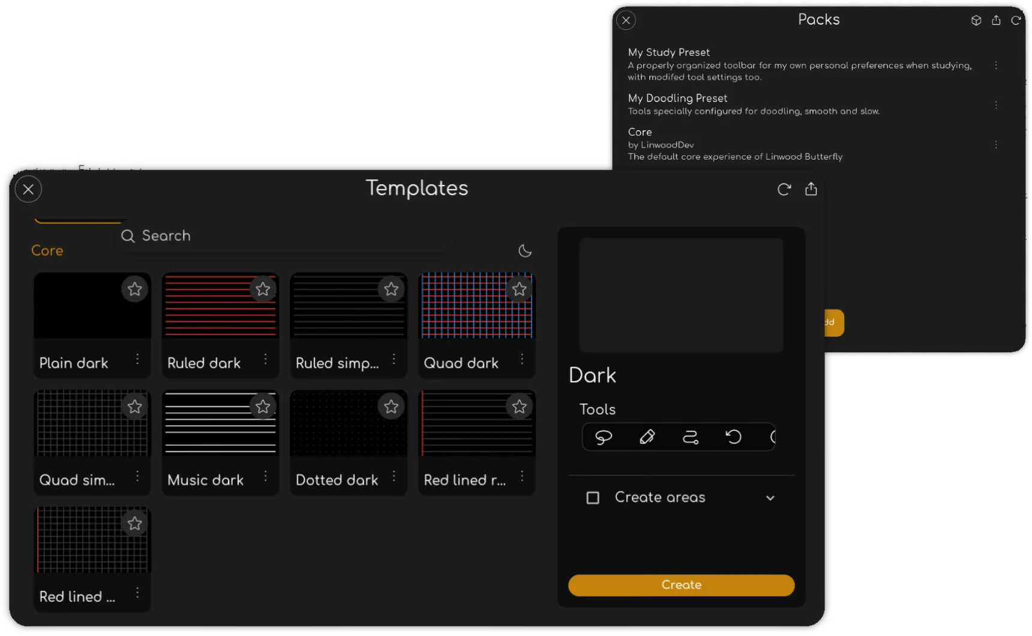The image size is (1032, 636).
Task: Tick the Create areas checkbox
Action: click(593, 497)
